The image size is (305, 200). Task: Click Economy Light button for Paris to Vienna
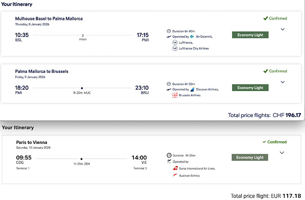(250, 158)
